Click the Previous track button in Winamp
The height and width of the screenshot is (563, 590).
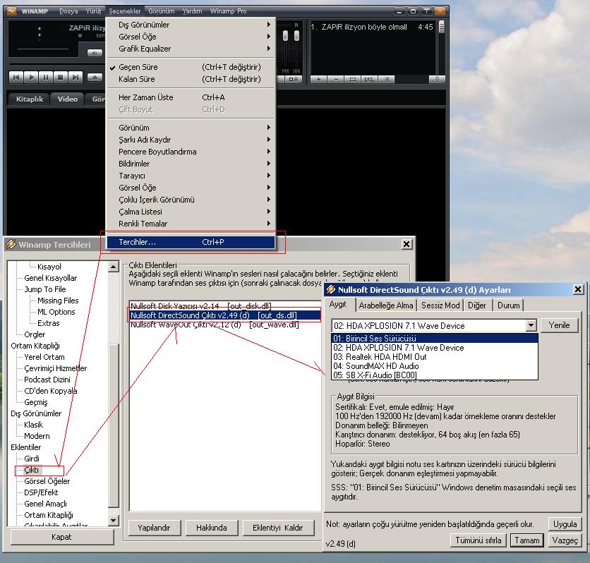pos(16,78)
